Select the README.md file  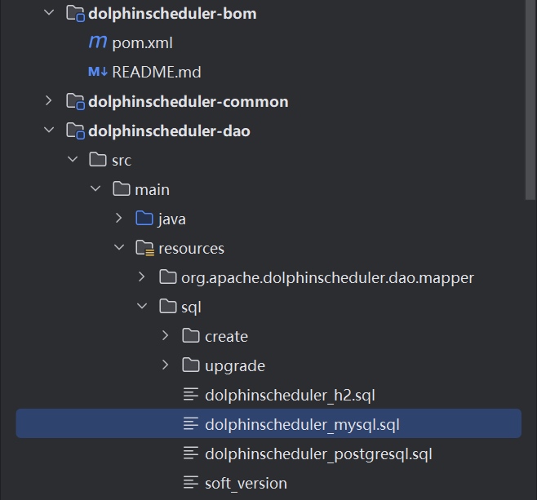(156, 72)
